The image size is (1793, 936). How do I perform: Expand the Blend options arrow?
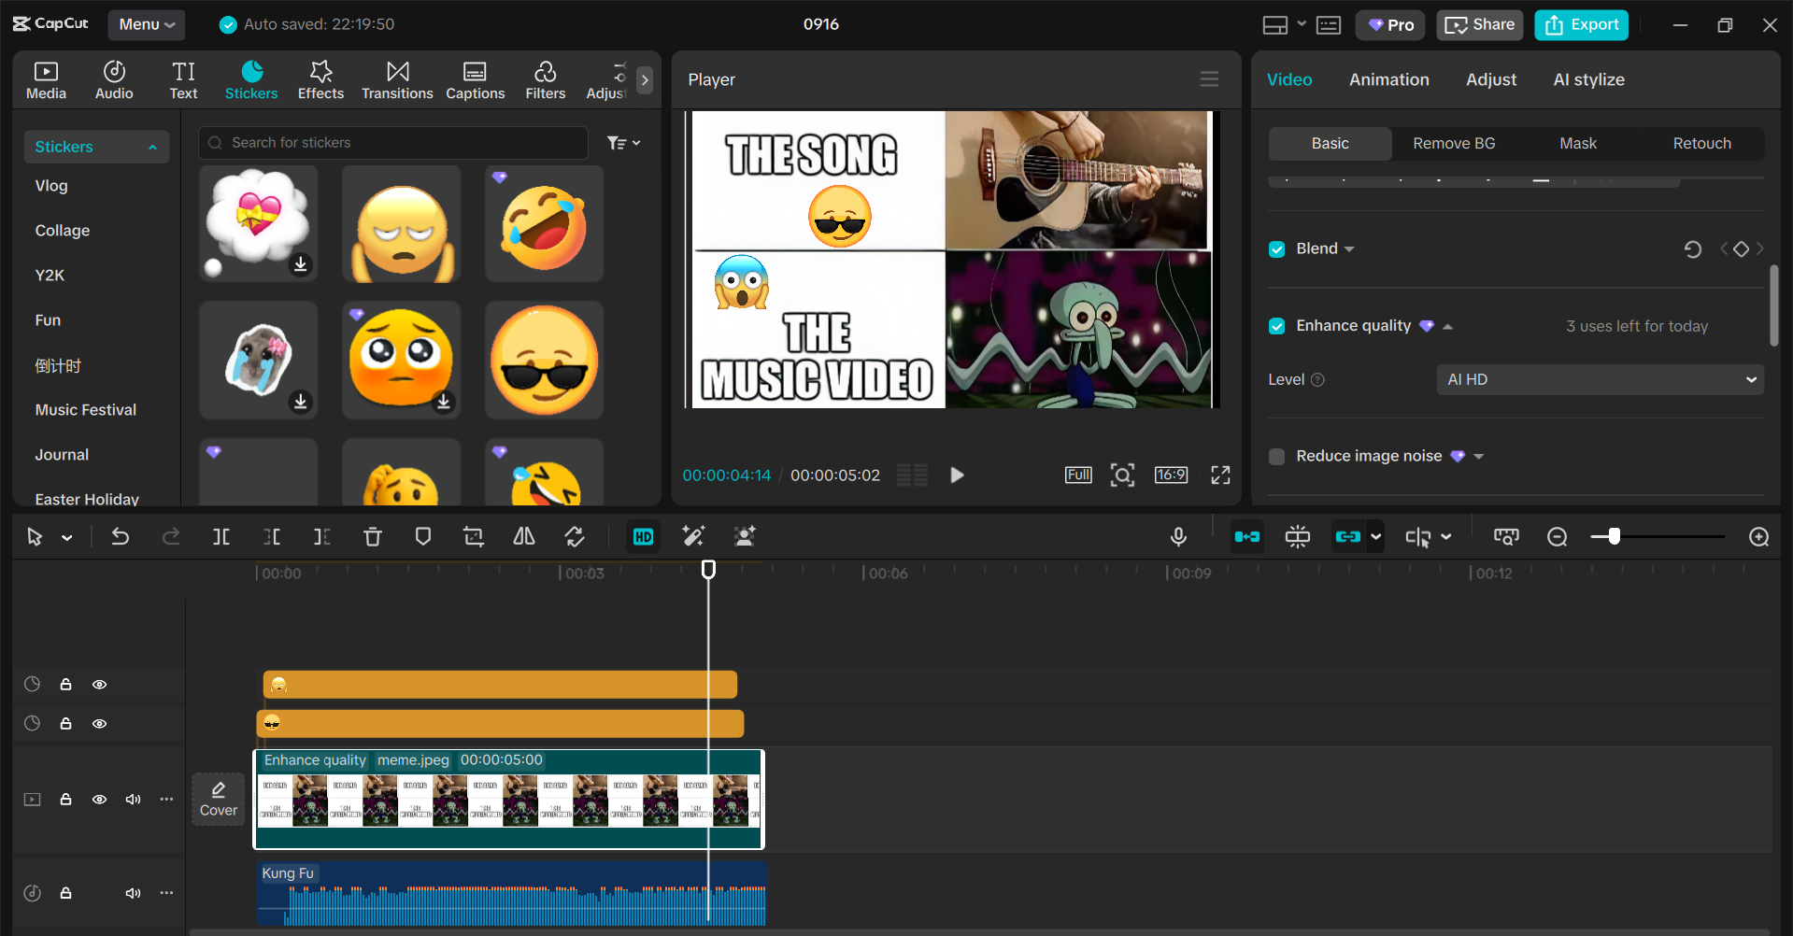[x=1349, y=249]
